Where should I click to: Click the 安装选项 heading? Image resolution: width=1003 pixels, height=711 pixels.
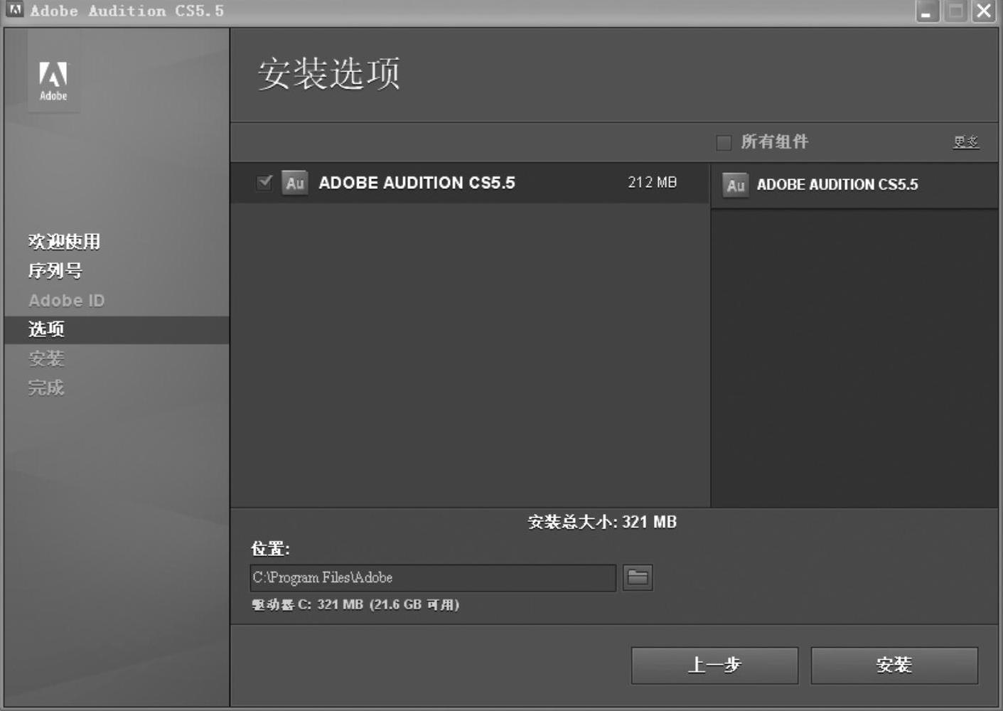pyautogui.click(x=329, y=74)
